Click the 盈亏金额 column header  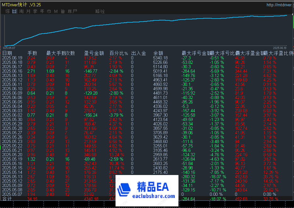94,53
